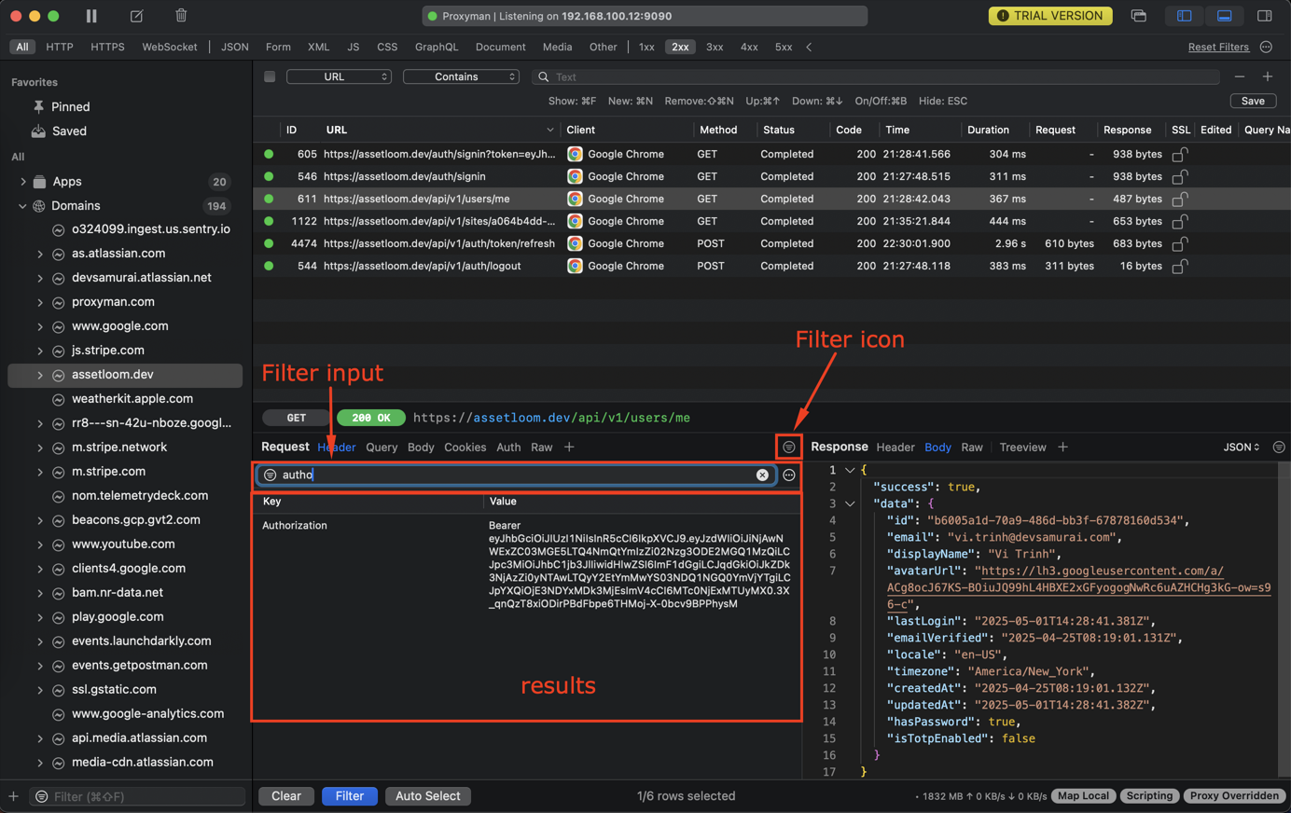The height and width of the screenshot is (813, 1291).
Task: Open the options icon right of filter input
Action: pyautogui.click(x=789, y=475)
